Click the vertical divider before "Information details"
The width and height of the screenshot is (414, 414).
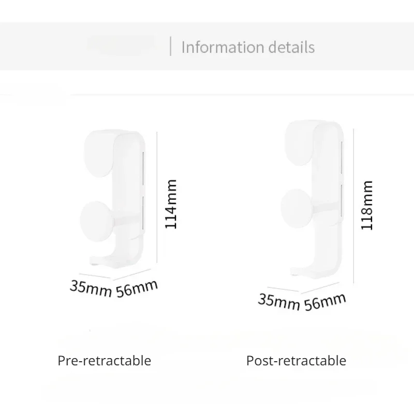tap(171, 46)
